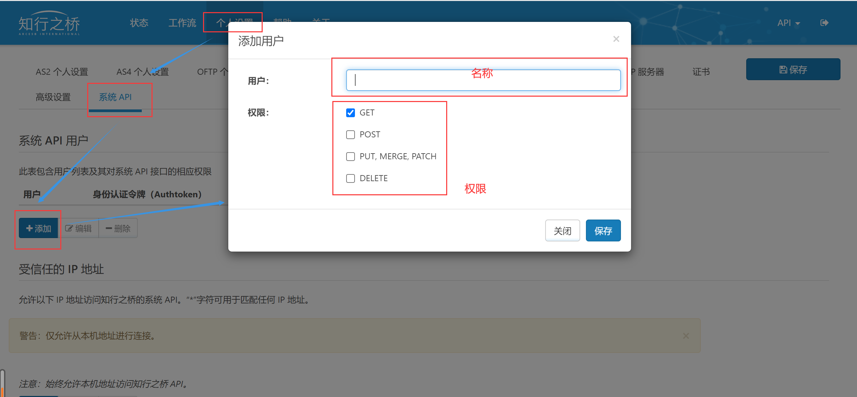The width and height of the screenshot is (857, 397).
Task: Click the top-right 保存 button with disk icon
Action: [793, 69]
